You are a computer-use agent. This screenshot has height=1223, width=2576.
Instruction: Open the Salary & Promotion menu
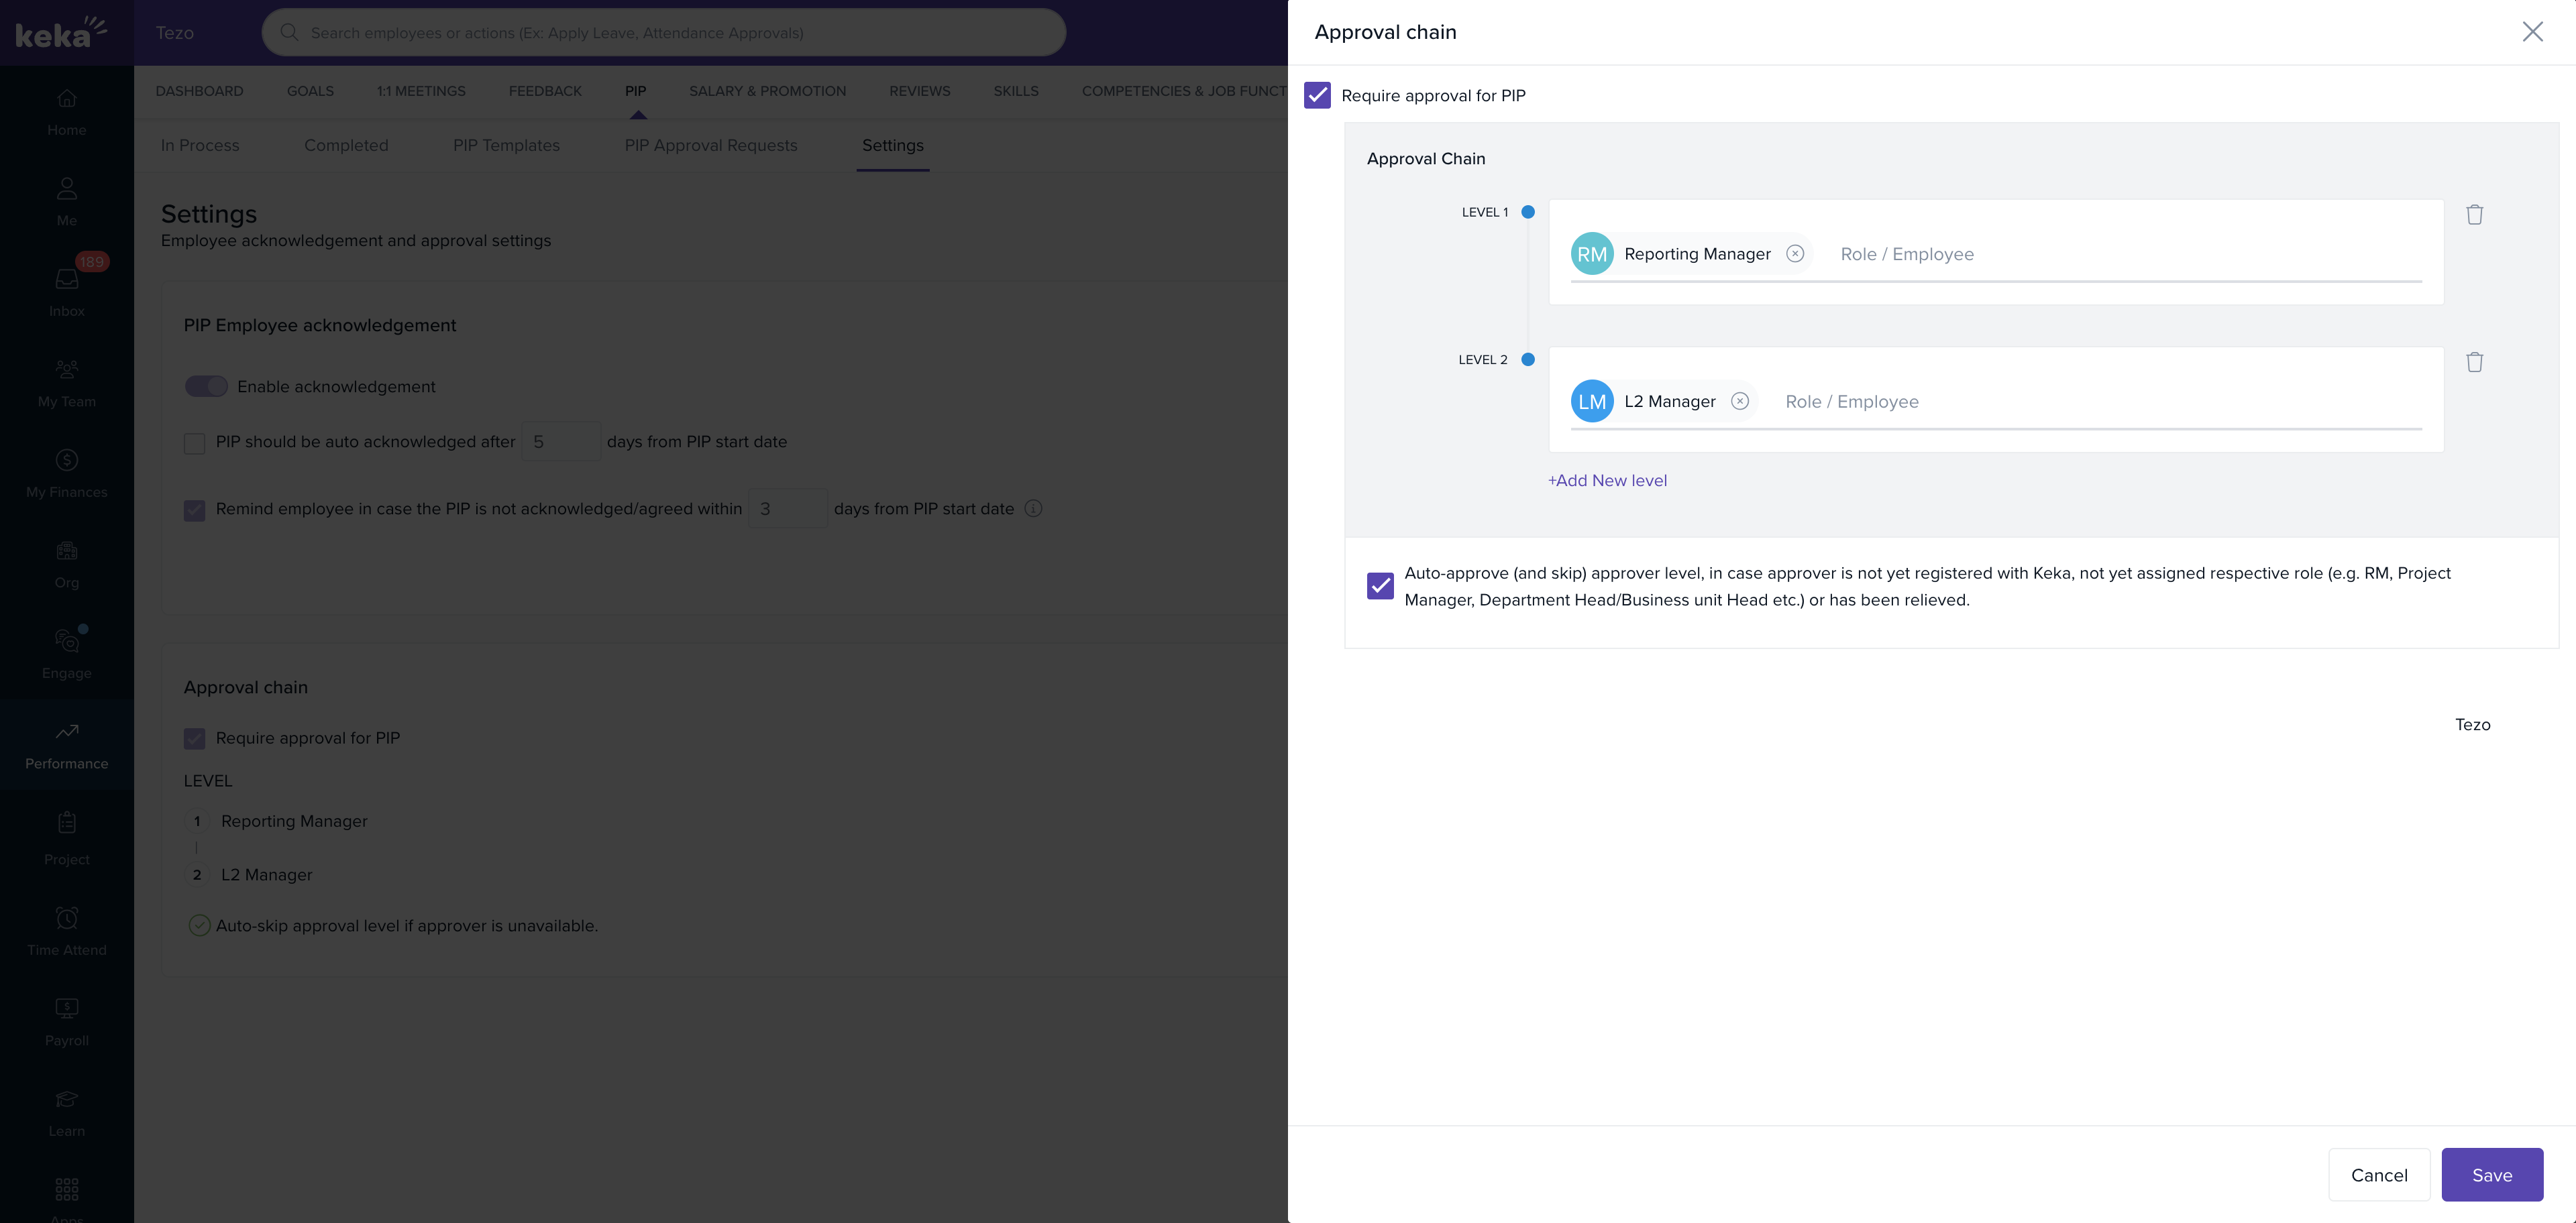tap(767, 91)
